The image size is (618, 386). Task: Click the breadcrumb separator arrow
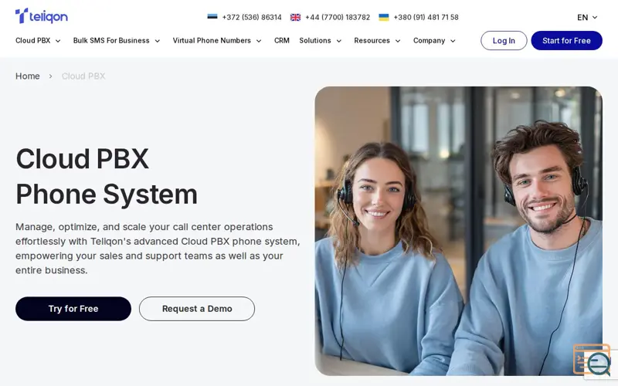click(50, 76)
